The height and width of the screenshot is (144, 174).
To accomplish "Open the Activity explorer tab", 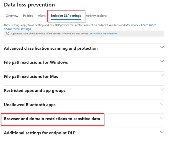I will 97,16.
